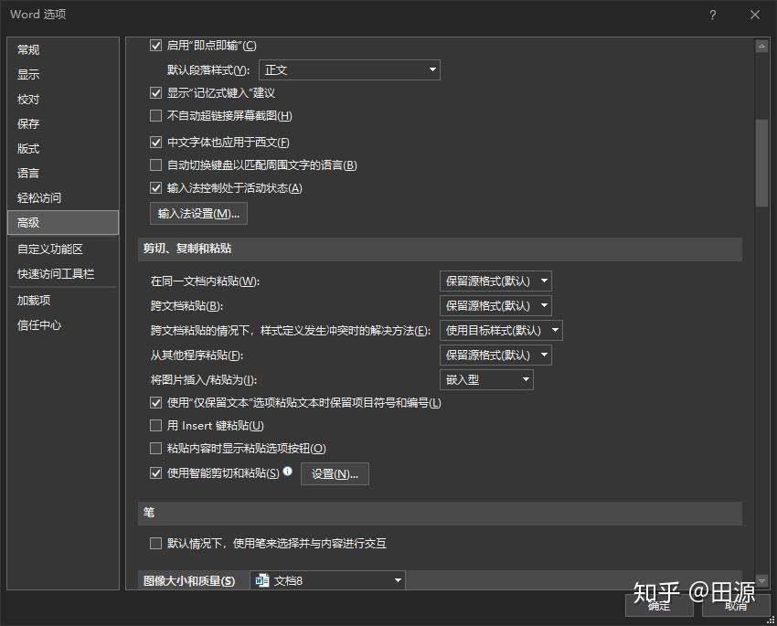The image size is (777, 626).
Task: Click the 输入法设置(M)... button
Action: click(198, 214)
